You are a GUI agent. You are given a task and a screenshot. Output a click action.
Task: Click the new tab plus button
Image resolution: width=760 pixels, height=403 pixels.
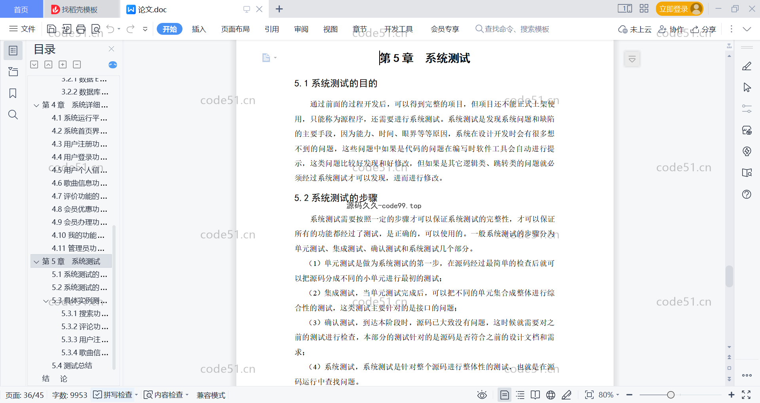[x=279, y=9]
